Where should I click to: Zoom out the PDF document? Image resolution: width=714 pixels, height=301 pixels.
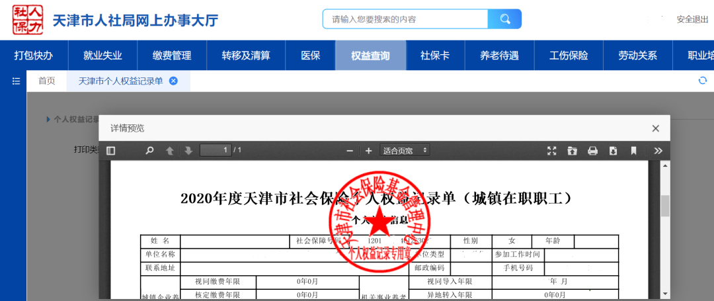pyautogui.click(x=350, y=151)
